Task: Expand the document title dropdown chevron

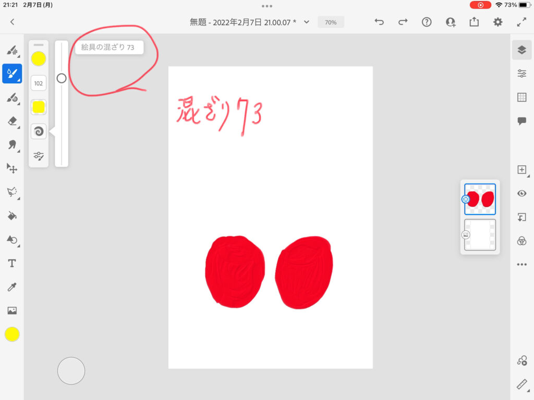Action: pyautogui.click(x=307, y=22)
